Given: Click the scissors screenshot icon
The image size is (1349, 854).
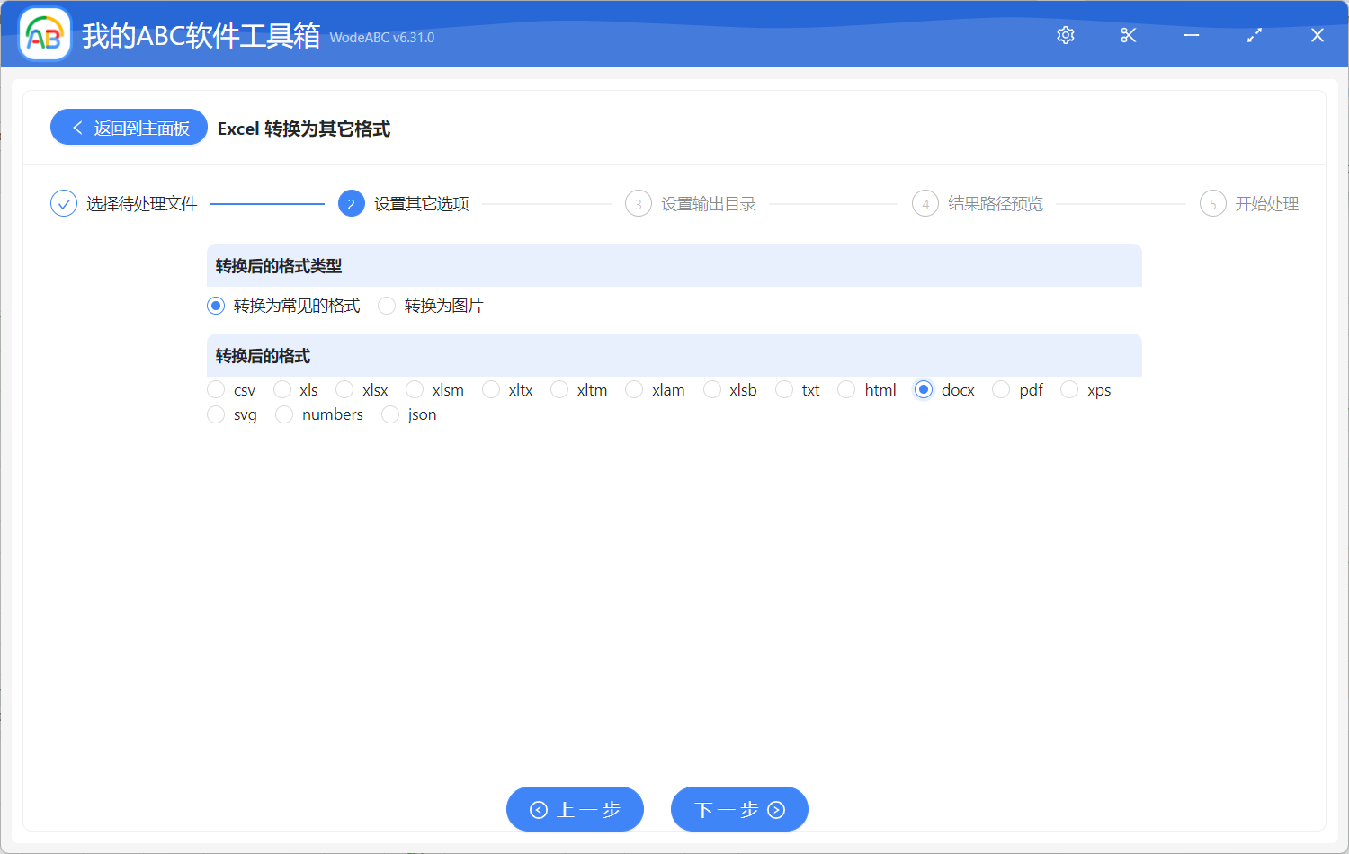Looking at the screenshot, I should pos(1128,35).
